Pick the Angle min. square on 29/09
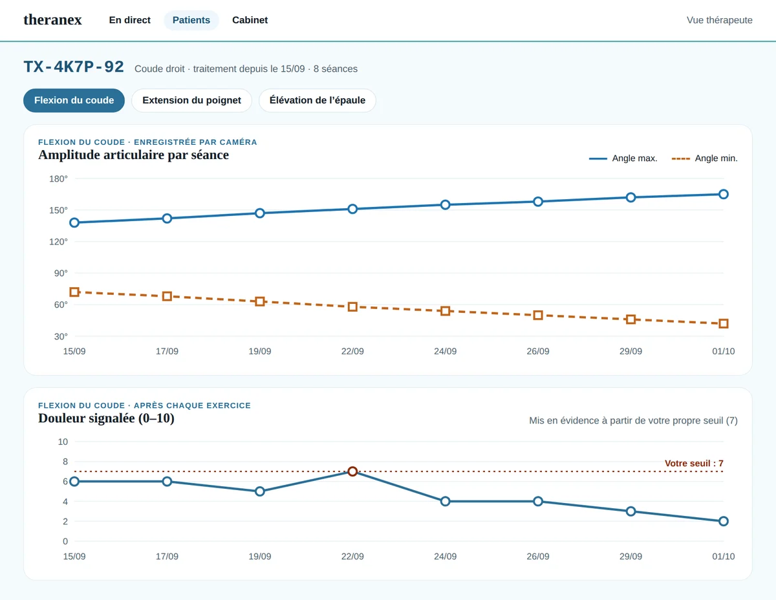The width and height of the screenshot is (776, 600). pos(630,319)
